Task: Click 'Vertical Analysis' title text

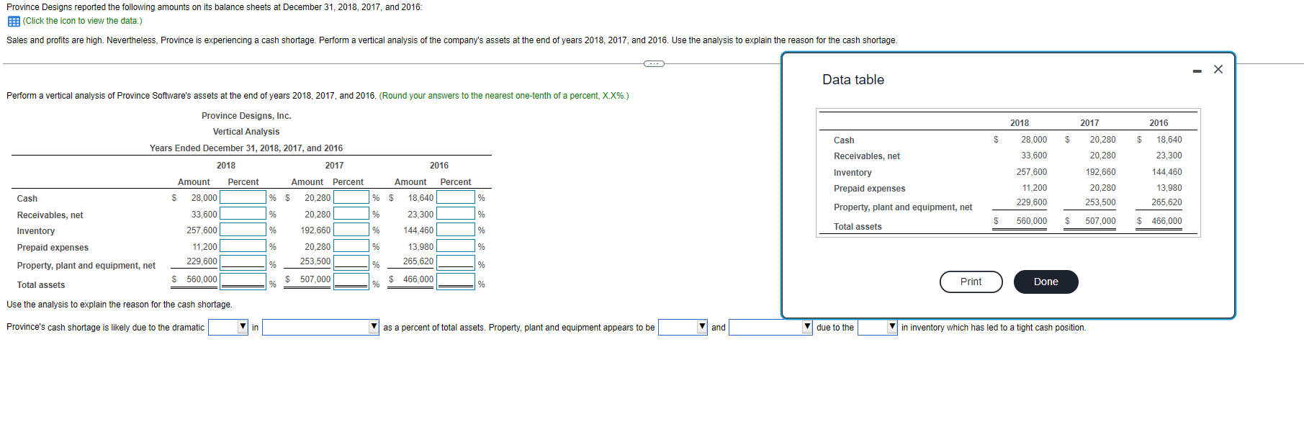Action: pyautogui.click(x=246, y=132)
